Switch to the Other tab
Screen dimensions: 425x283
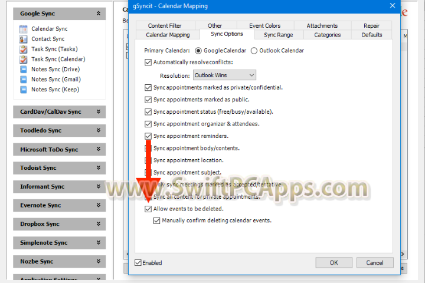(x=215, y=25)
